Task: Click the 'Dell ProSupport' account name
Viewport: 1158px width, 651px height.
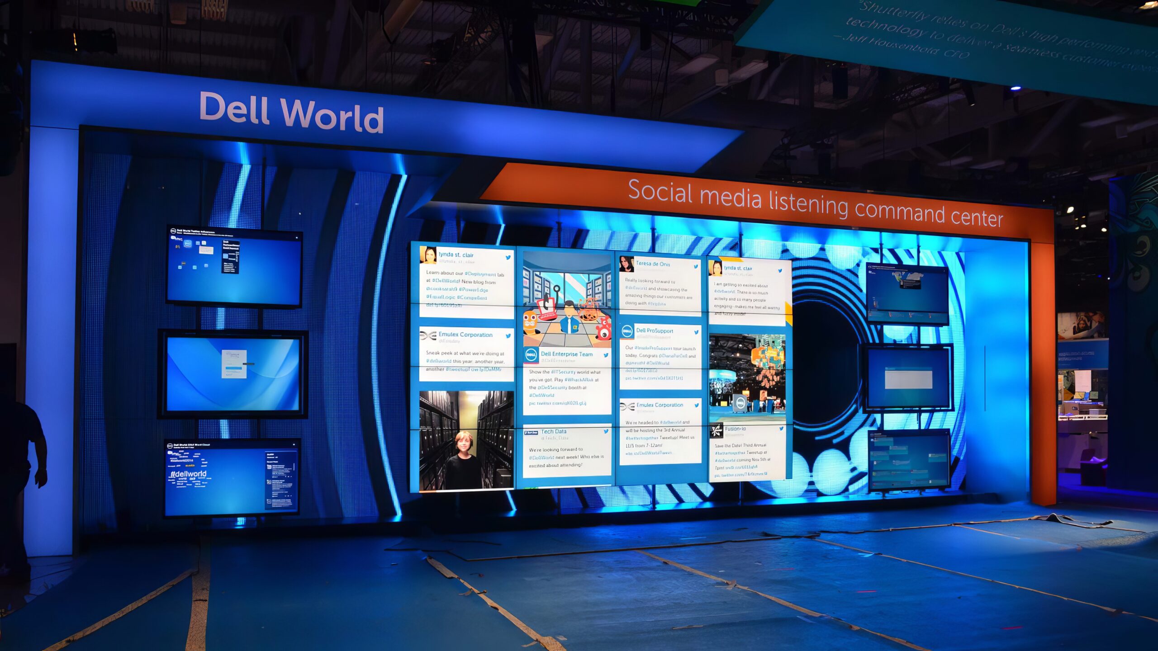Action: coord(655,330)
